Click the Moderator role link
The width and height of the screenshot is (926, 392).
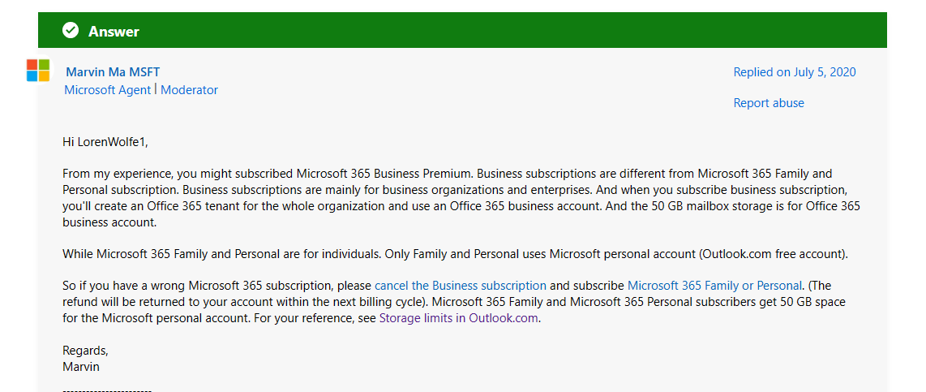tap(189, 90)
